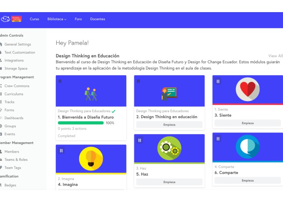
Task: Click the View All link
Action: pos(275,56)
